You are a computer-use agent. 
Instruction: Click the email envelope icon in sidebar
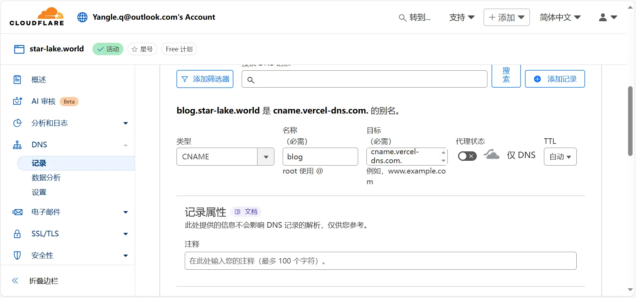point(17,212)
